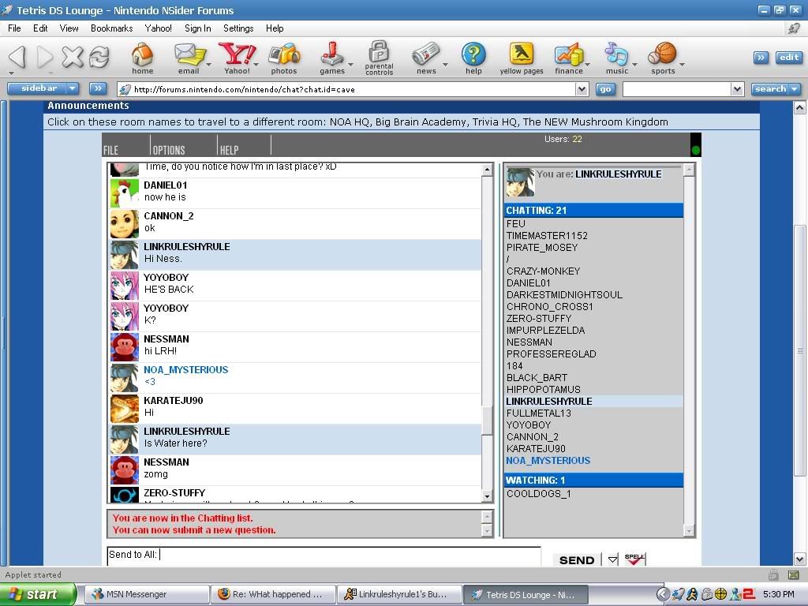This screenshot has height=606, width=808.
Task: Click the go button
Action: 605,89
